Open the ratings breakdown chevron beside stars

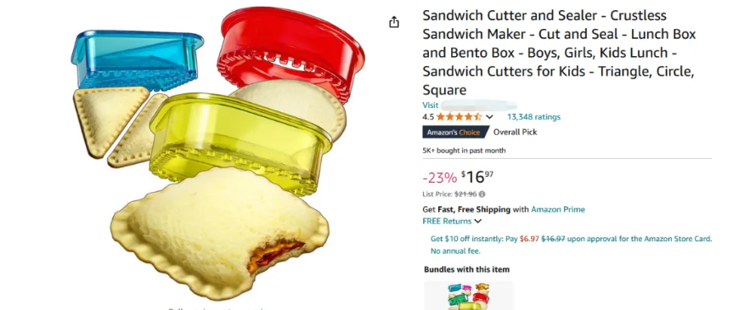click(x=489, y=117)
